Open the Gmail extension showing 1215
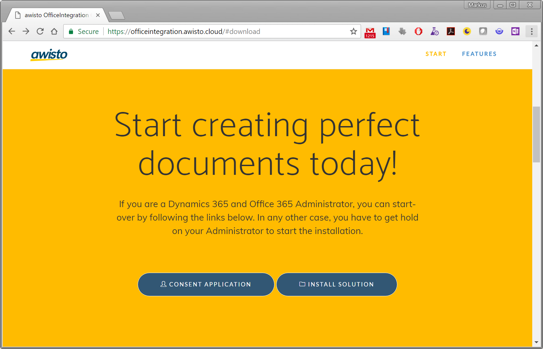This screenshot has width=543, height=349. [370, 33]
